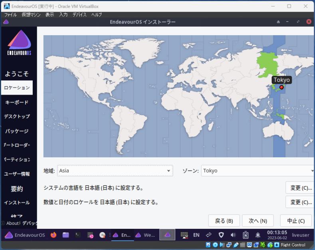The height and width of the screenshot is (250, 315).
Task: Click the keep-above arrow icon in installer title bar
Action: [x=278, y=22]
